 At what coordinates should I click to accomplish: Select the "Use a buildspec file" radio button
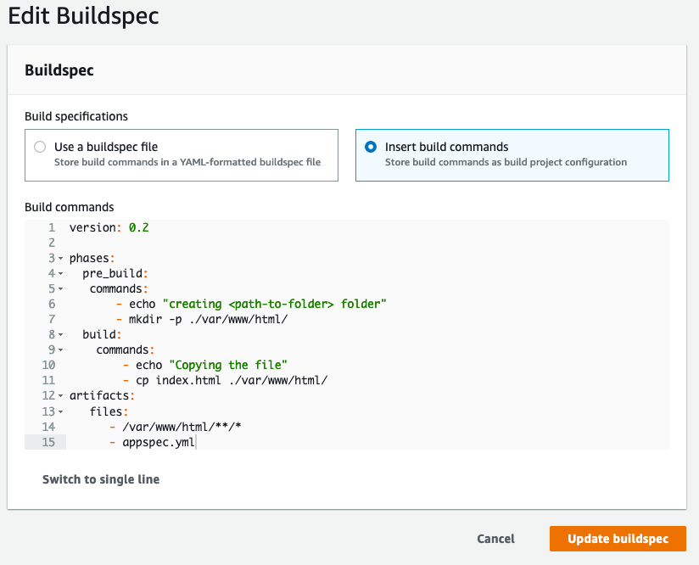click(40, 146)
